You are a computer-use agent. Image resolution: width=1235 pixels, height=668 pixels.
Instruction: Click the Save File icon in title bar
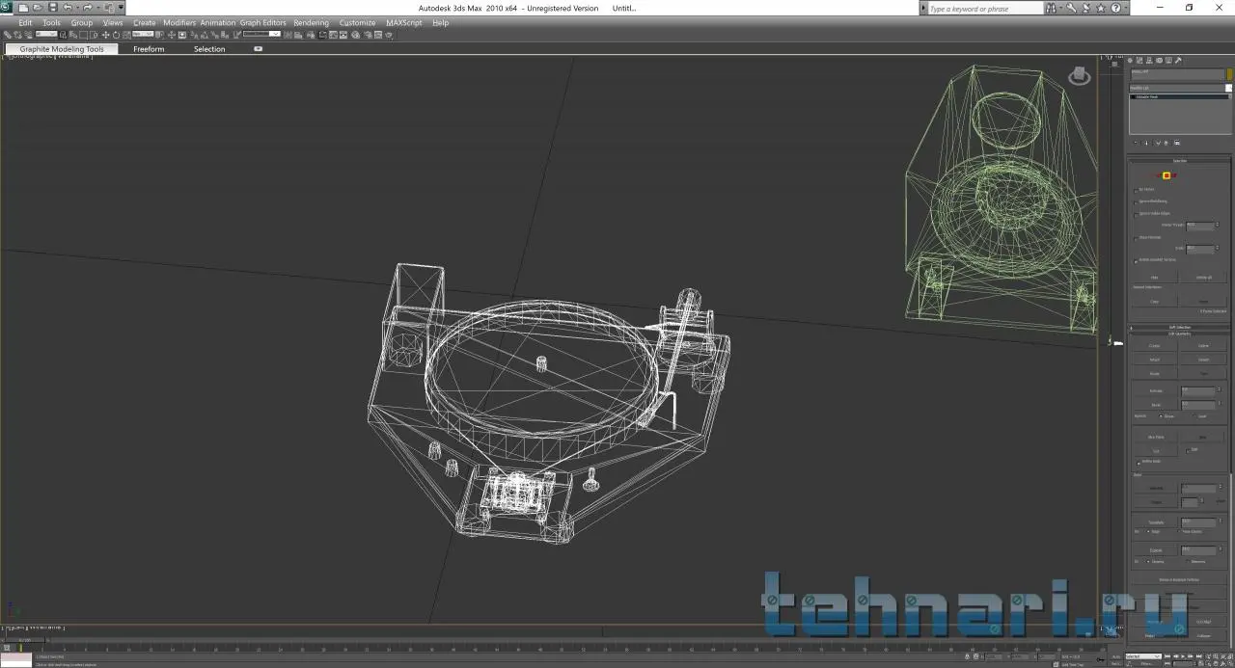point(52,8)
